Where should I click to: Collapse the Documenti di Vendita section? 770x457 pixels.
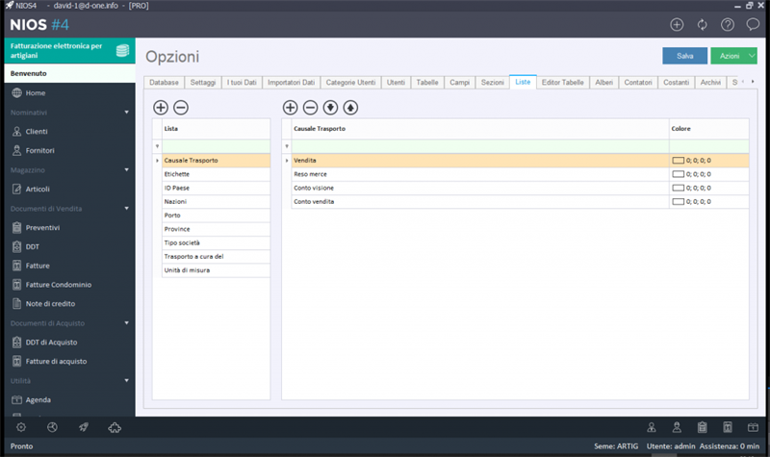tap(127, 209)
